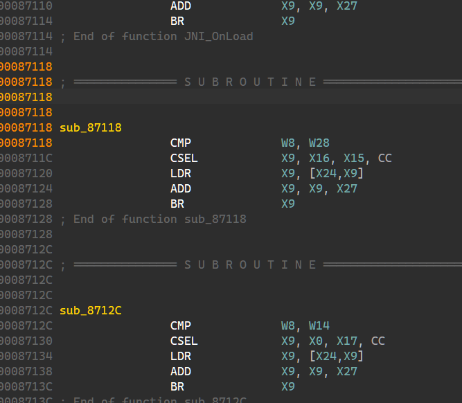Select the End of function JNI_OnLoad comment
Image resolution: width=462 pixels, height=403 pixels.
click(163, 36)
